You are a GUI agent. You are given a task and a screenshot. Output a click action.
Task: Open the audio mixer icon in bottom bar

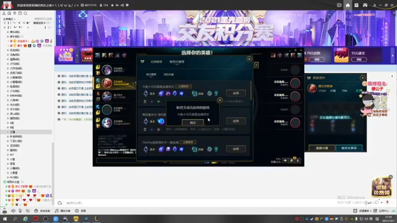coord(27,211)
